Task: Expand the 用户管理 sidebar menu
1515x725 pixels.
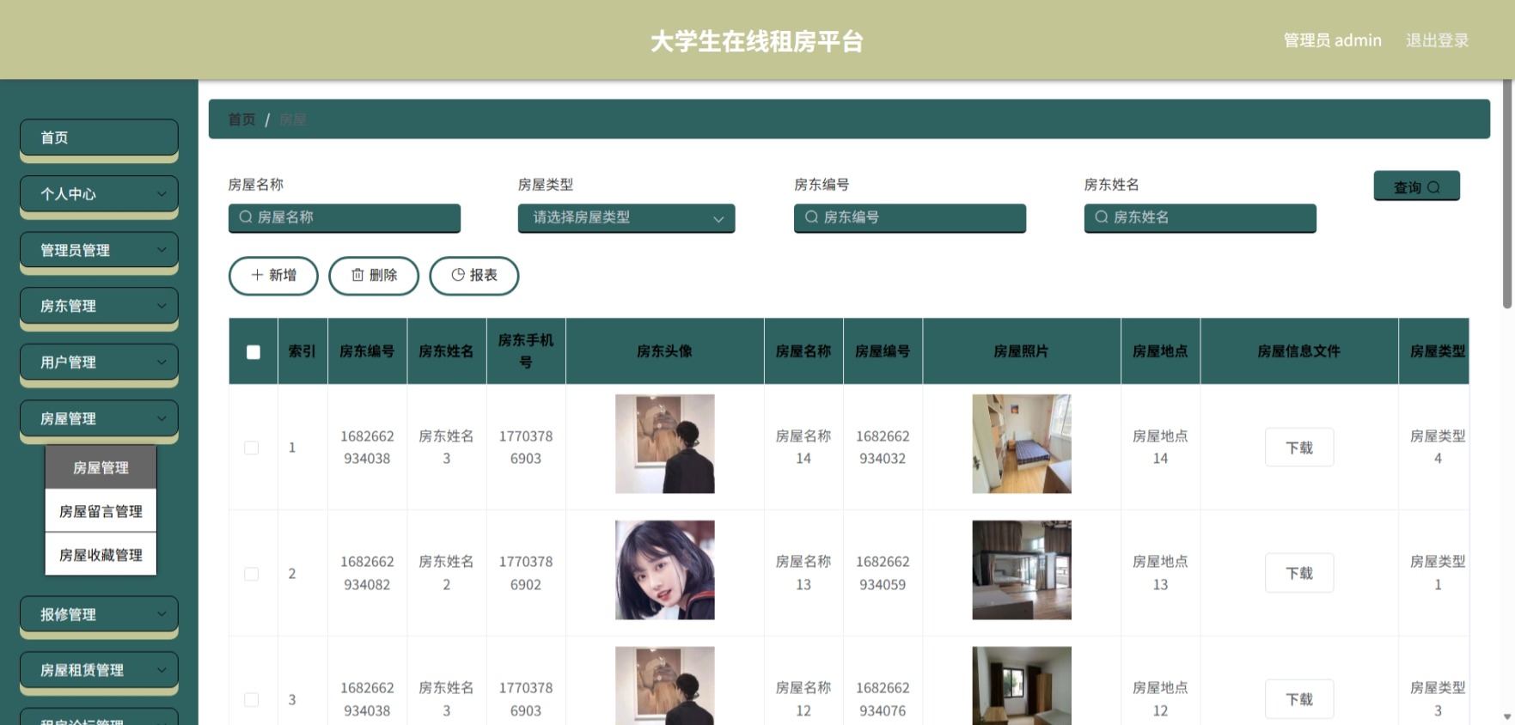Action: click(x=99, y=362)
